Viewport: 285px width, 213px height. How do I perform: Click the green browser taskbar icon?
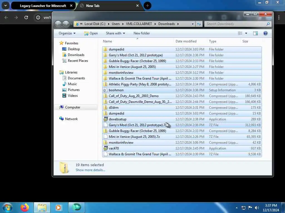(x=77, y=207)
